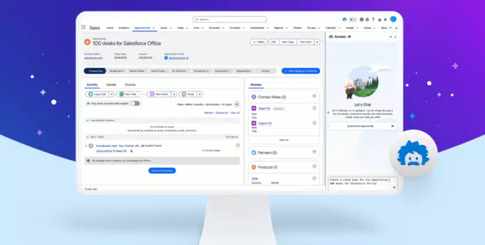This screenshot has width=485, height=245.
Task: Click the Products section icon
Action: [x=254, y=167]
